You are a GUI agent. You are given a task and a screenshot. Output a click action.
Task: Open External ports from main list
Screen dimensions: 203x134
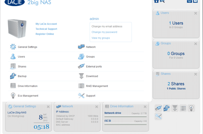[x=110, y=66]
